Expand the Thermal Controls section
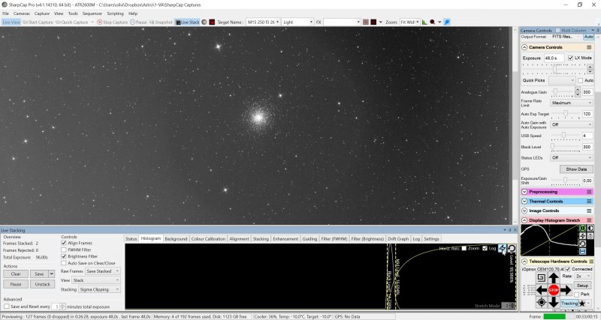Viewport: 601px width, 320px height. pos(524,202)
